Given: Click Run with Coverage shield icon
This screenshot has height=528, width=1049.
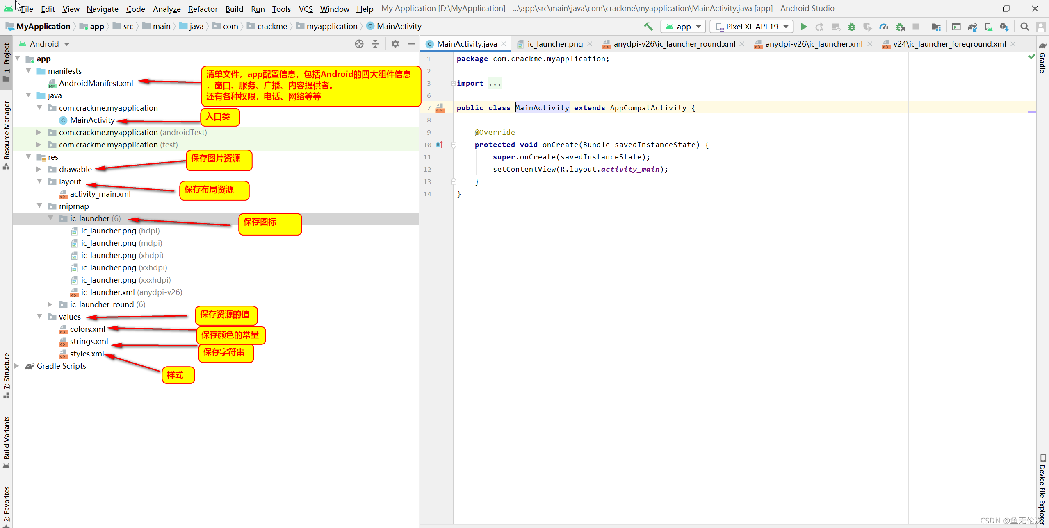Looking at the screenshot, I should coord(867,27).
